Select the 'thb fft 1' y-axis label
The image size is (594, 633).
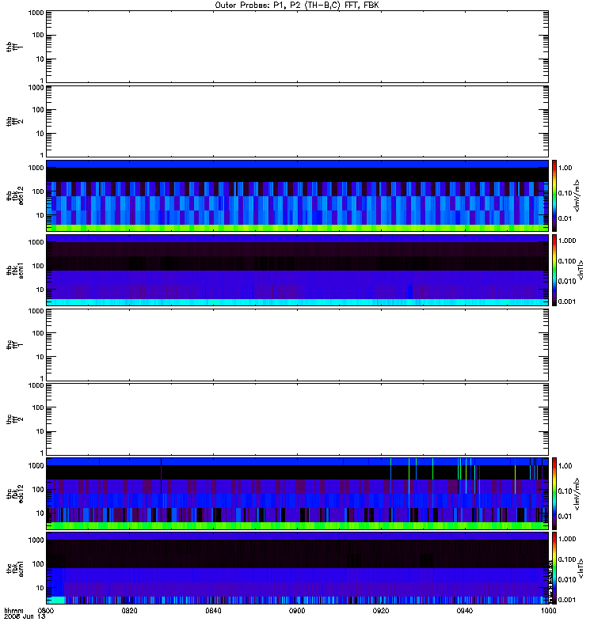pyautogui.click(x=14, y=47)
